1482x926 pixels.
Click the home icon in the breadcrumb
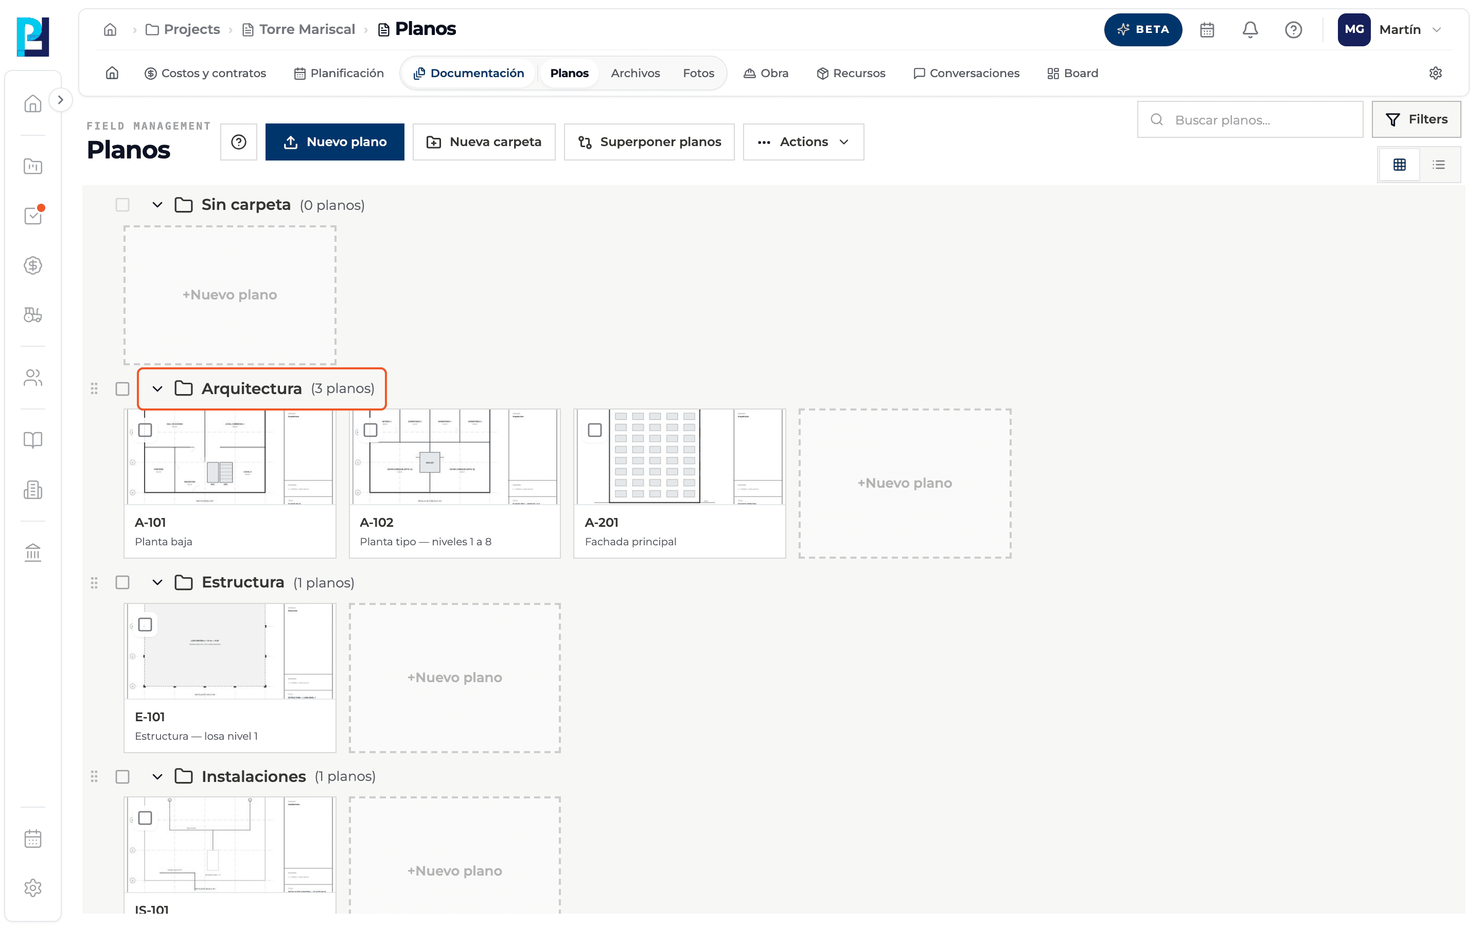click(110, 29)
